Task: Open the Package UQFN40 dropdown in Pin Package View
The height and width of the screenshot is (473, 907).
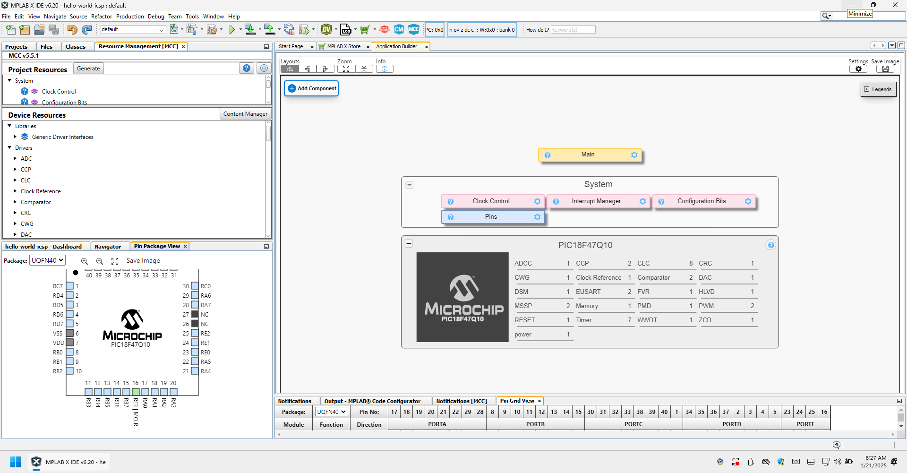Action: click(x=47, y=260)
